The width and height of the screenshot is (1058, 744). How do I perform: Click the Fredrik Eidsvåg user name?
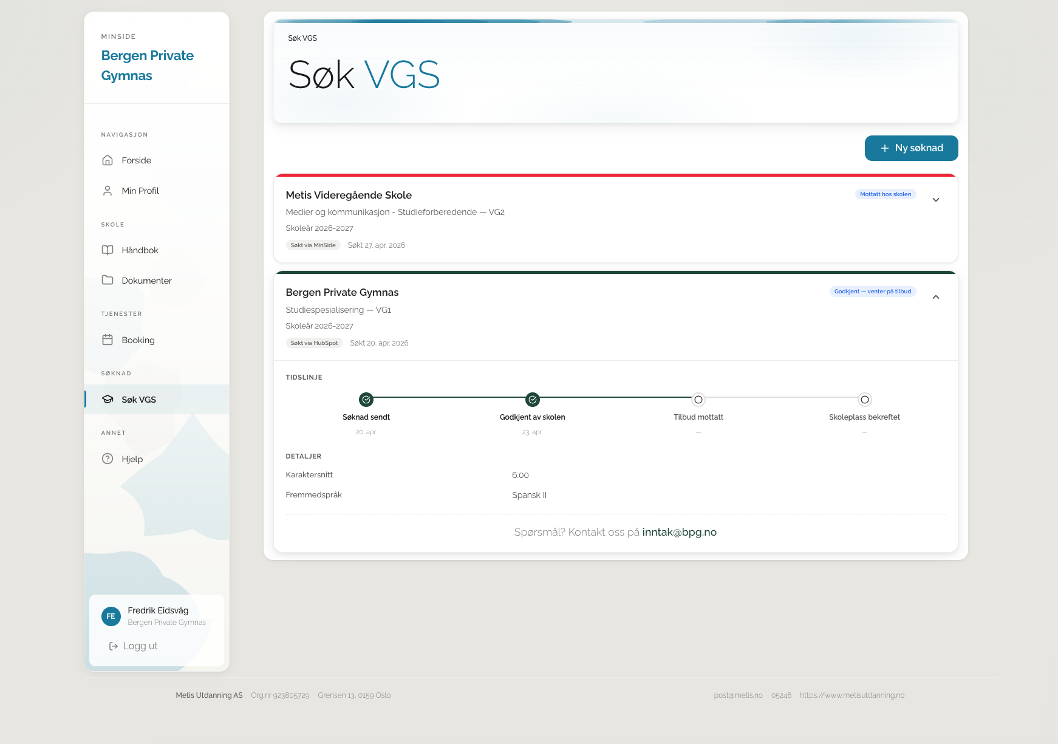coord(158,610)
